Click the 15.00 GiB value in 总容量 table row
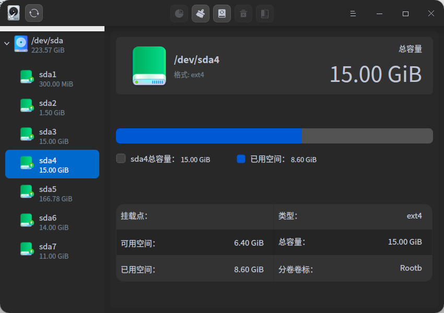444x313 pixels. tap(405, 242)
